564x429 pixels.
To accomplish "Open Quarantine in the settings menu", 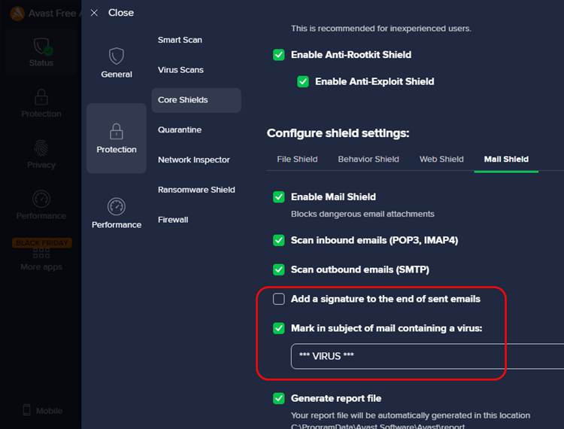I will point(180,130).
